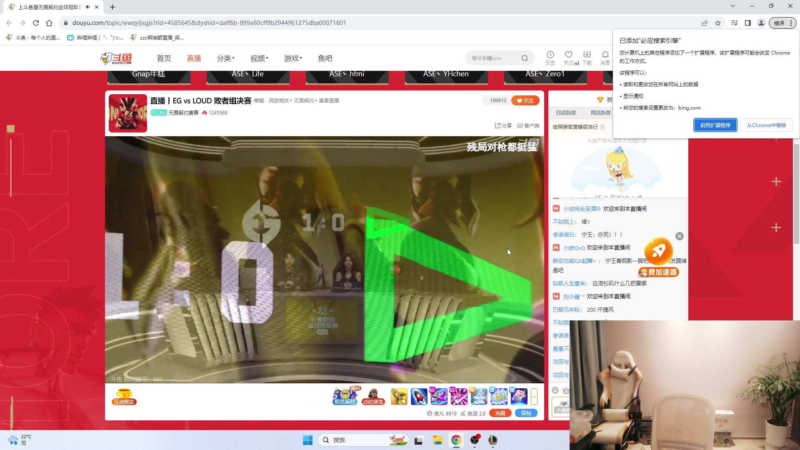Expand the 视频 dropdown menu
The image size is (800, 450).
click(259, 58)
